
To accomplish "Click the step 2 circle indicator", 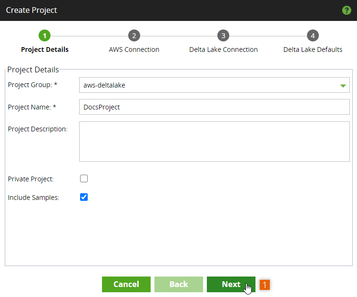I will 134,36.
